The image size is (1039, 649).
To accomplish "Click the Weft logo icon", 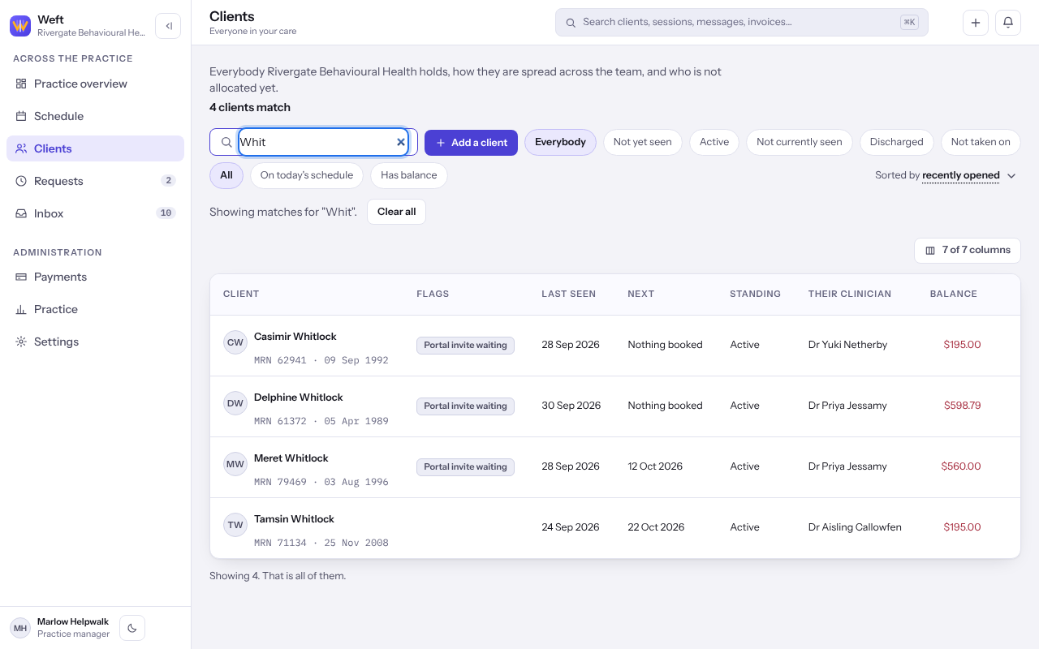I will (x=20, y=26).
